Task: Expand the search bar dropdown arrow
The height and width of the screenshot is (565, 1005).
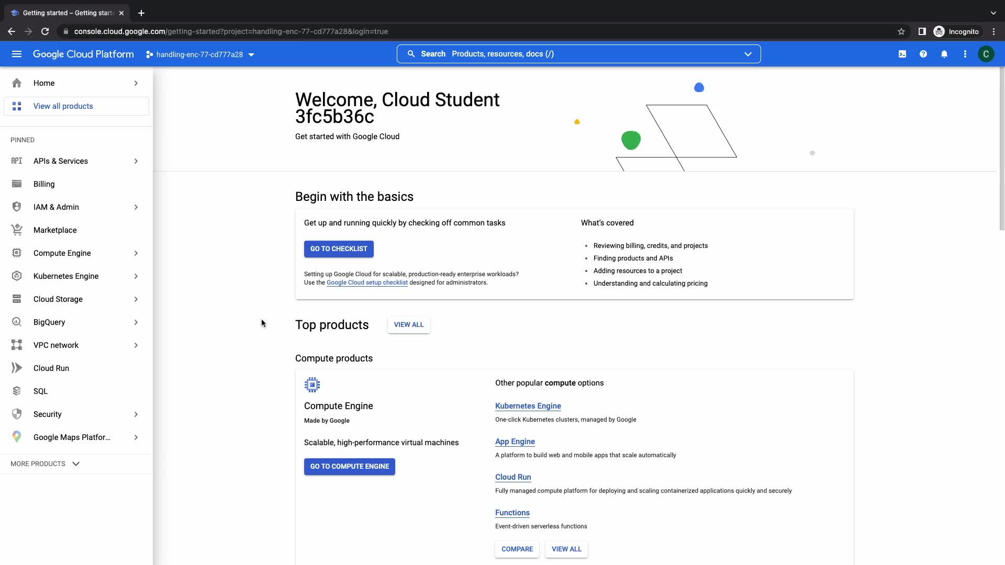Action: (748, 54)
